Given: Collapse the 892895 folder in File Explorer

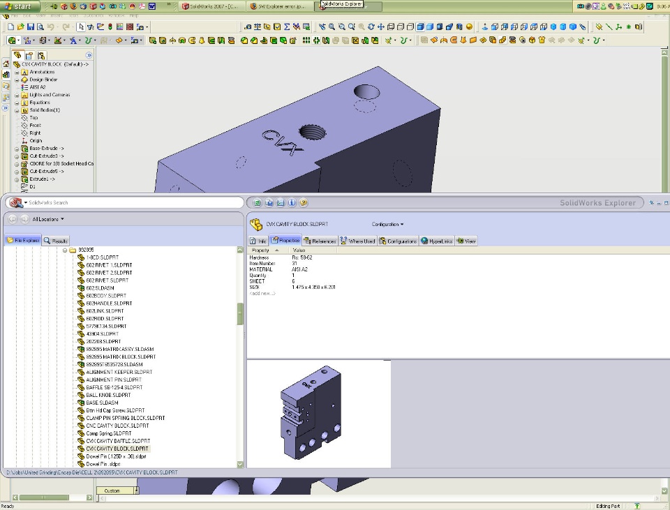Looking at the screenshot, I should click(x=65, y=250).
